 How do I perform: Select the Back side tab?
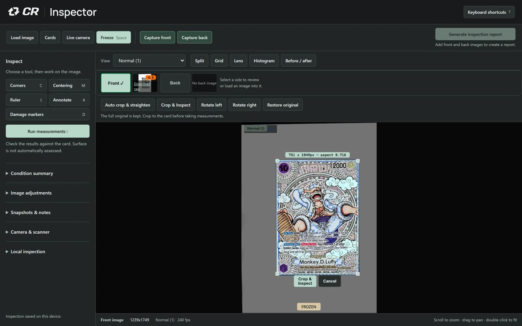coord(175,83)
